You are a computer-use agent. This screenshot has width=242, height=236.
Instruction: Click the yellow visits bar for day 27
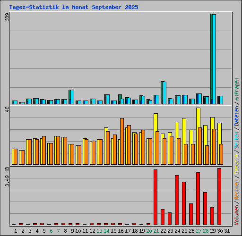[198, 136]
